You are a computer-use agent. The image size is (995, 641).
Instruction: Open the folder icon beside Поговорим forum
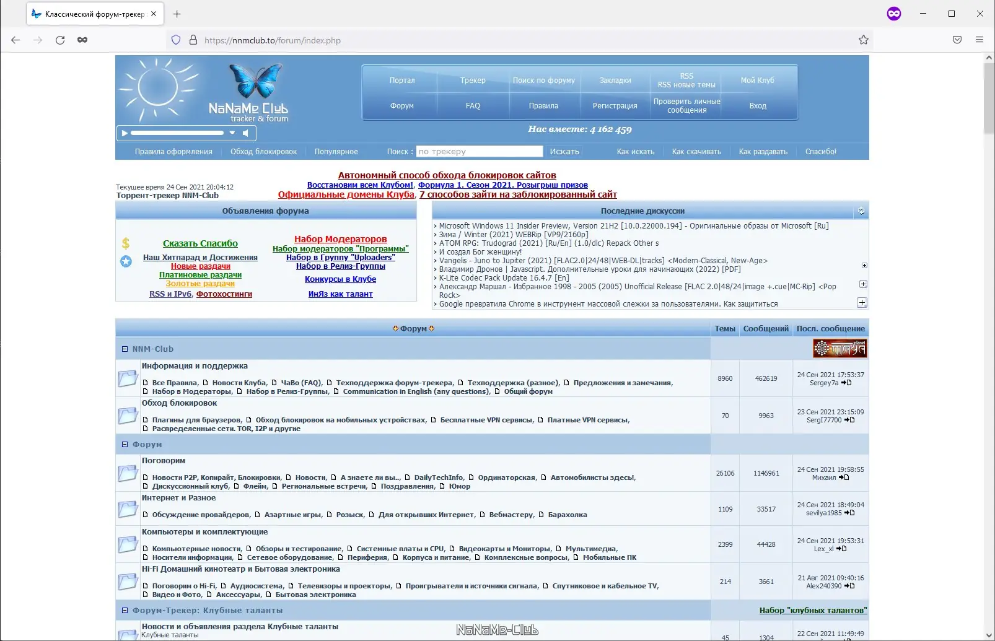tap(128, 473)
